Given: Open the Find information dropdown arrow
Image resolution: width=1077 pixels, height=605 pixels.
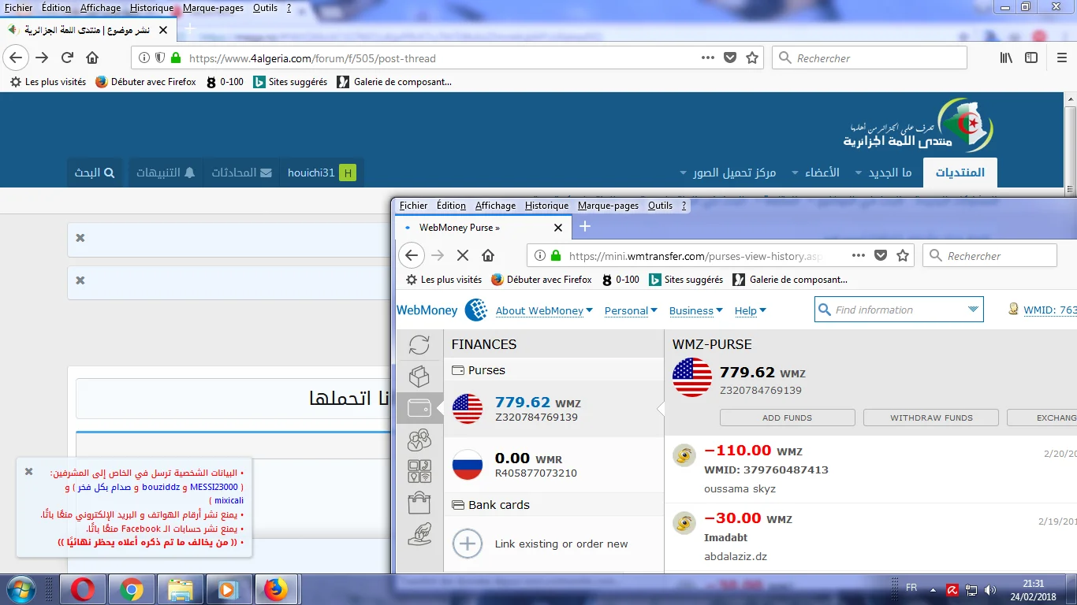Looking at the screenshot, I should 973,310.
